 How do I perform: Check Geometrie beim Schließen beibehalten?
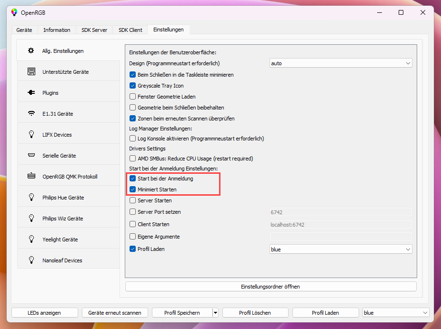pos(132,108)
